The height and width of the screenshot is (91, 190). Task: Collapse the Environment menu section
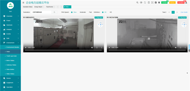coord(10,43)
